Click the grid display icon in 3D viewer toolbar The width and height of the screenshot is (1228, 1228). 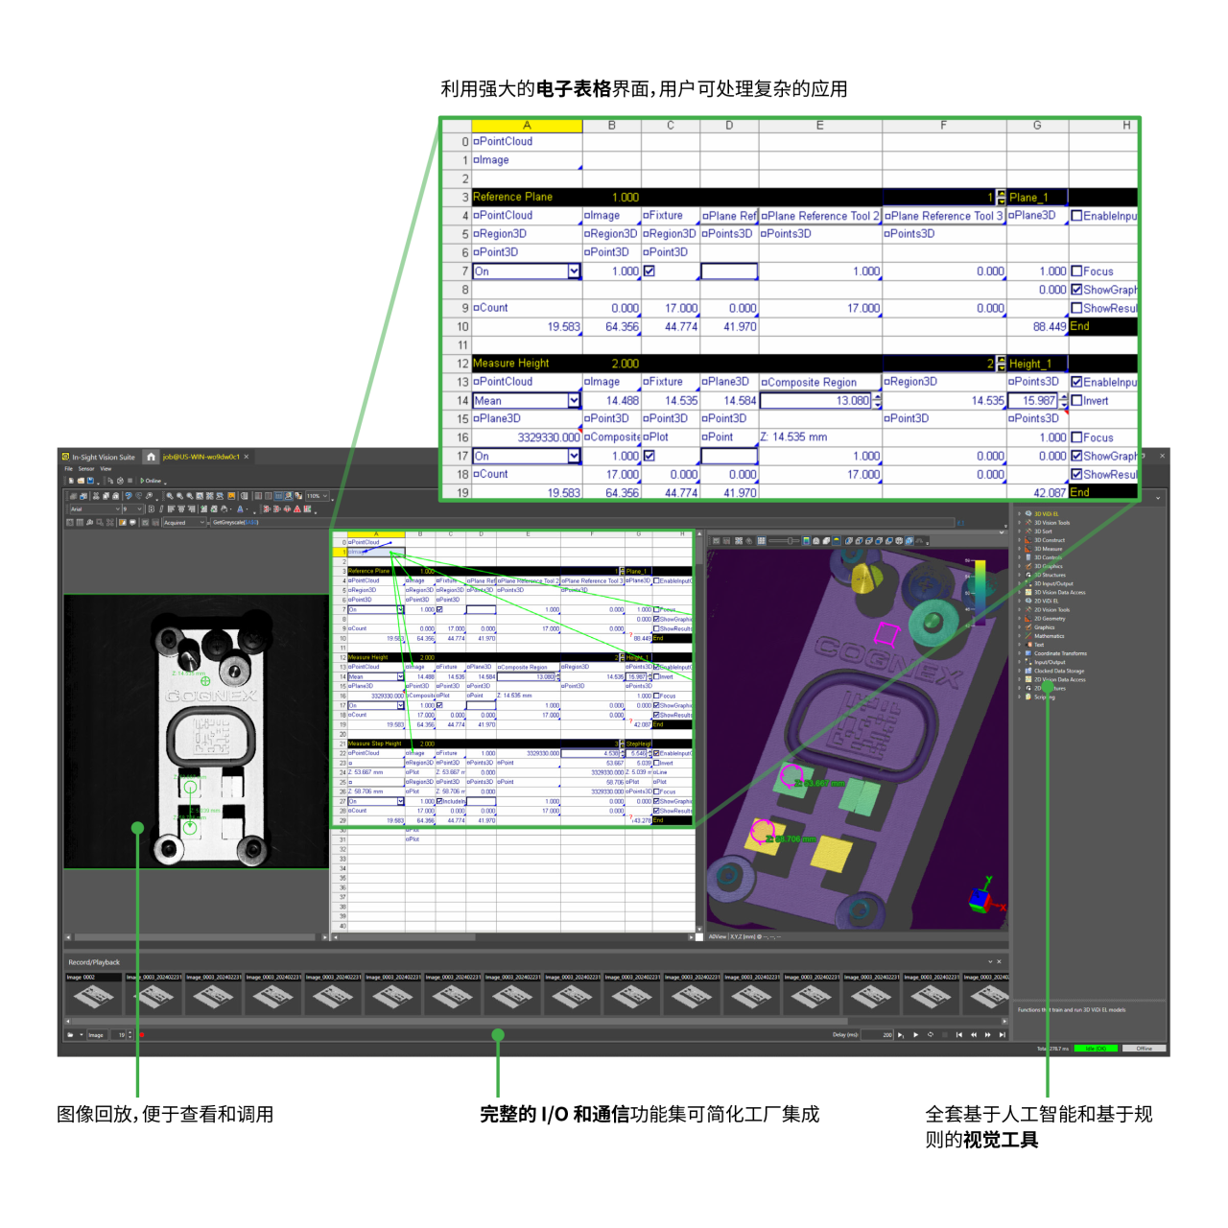762,540
